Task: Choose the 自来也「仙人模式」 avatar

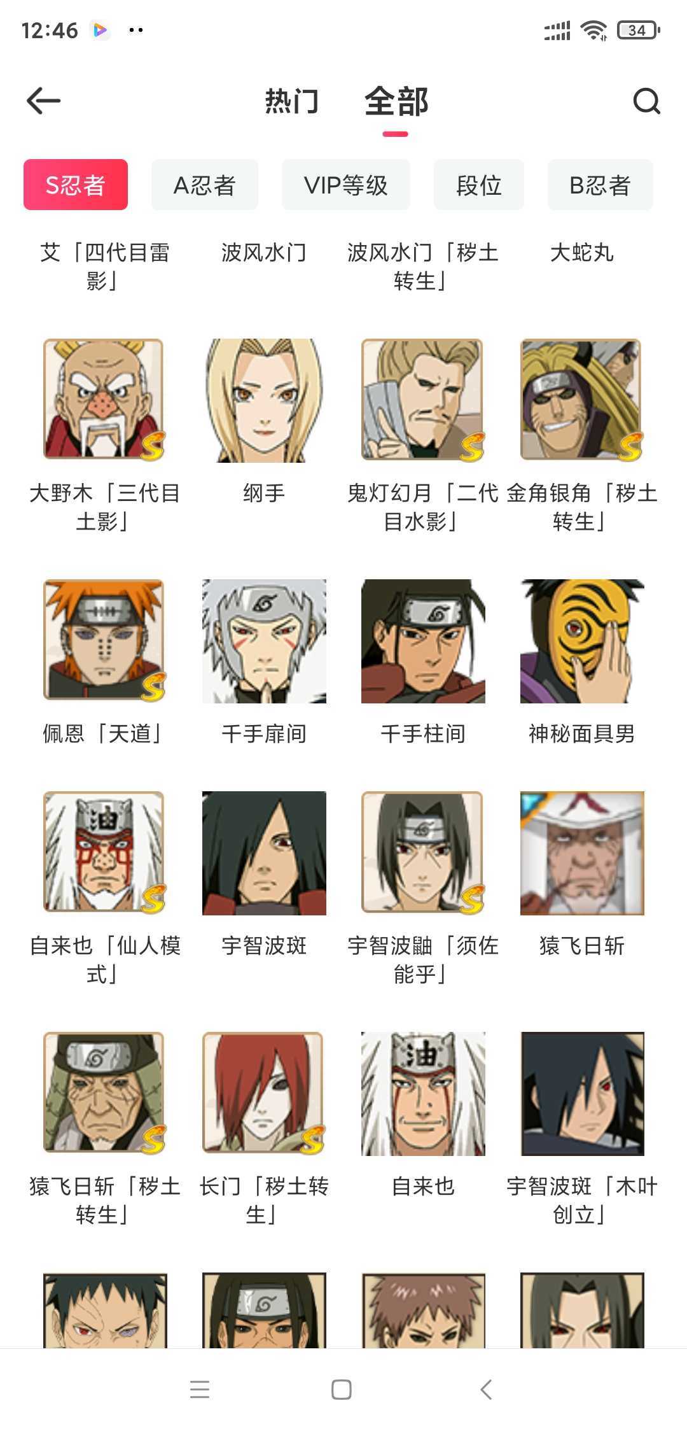Action: tap(105, 852)
